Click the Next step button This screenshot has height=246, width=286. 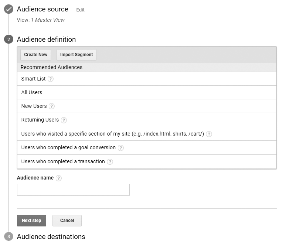[x=31, y=221]
